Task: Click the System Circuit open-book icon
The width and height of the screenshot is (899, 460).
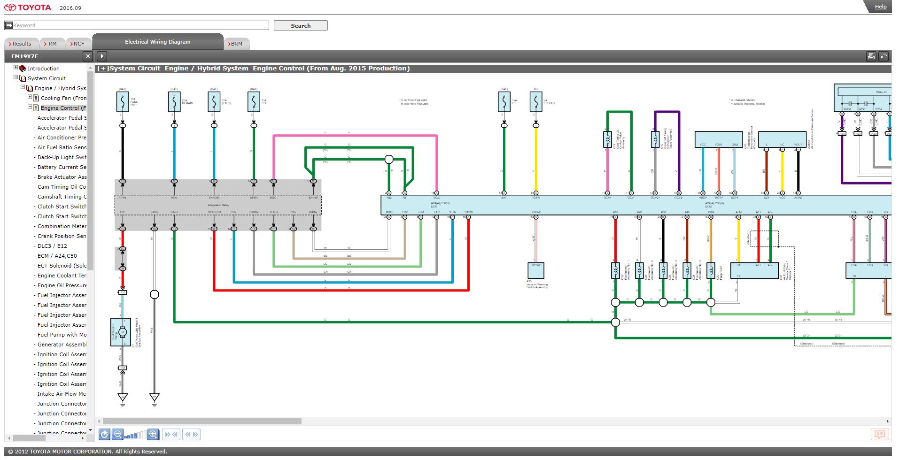Action: click(22, 78)
